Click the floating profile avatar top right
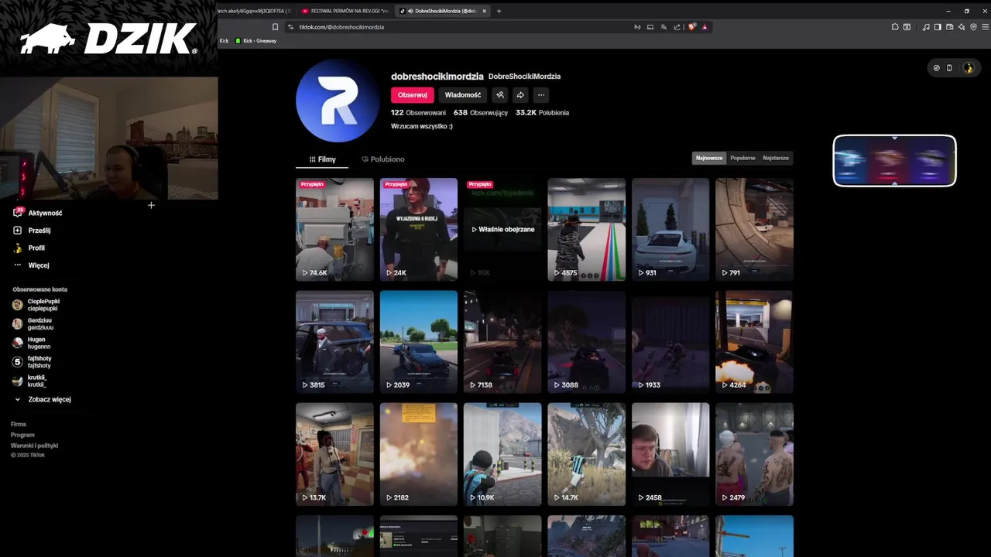This screenshot has height=557, width=991. point(968,68)
